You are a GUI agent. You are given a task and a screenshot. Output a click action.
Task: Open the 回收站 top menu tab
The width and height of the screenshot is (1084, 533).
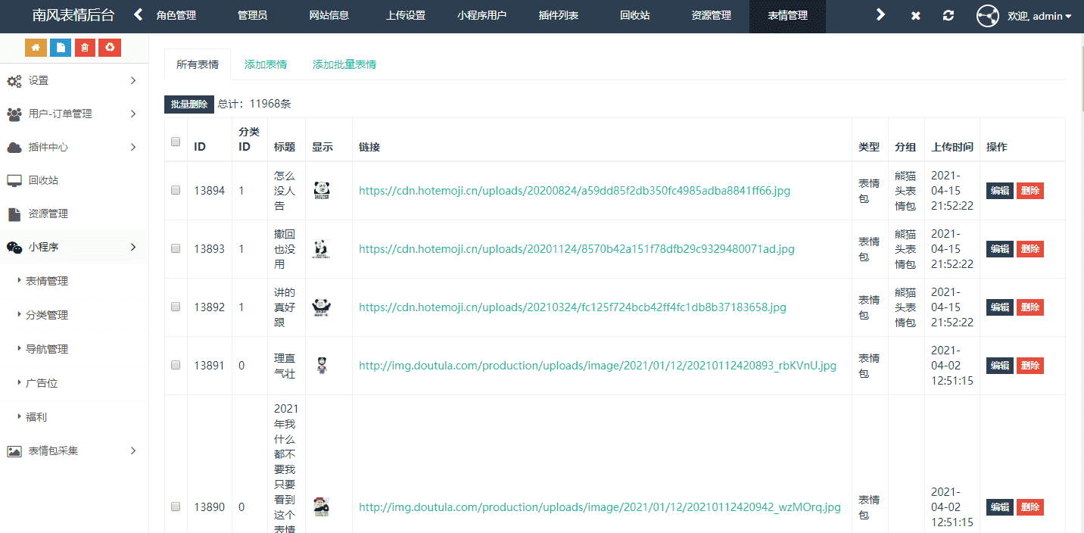pyautogui.click(x=634, y=14)
